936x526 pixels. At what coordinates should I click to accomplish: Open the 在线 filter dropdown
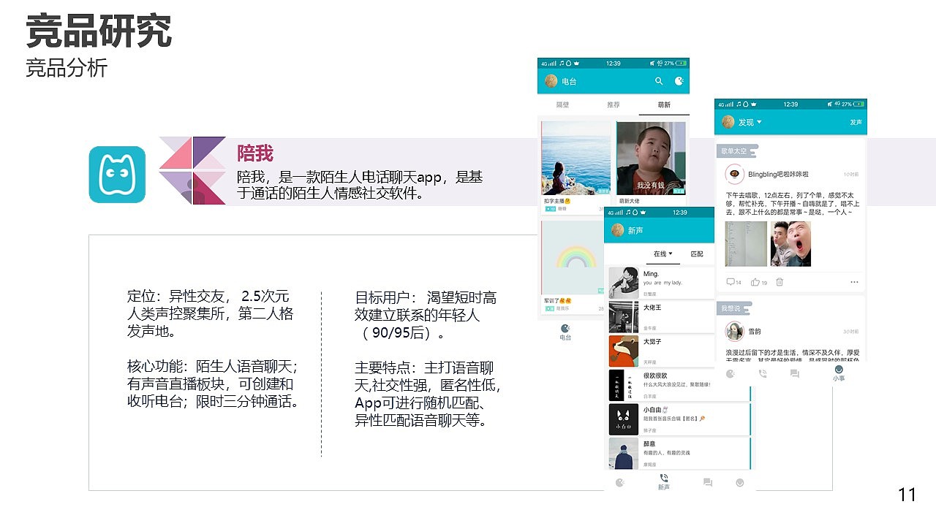663,254
